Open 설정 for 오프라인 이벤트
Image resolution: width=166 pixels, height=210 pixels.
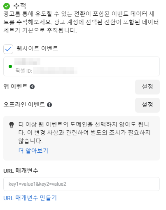pyautogui.click(x=147, y=105)
